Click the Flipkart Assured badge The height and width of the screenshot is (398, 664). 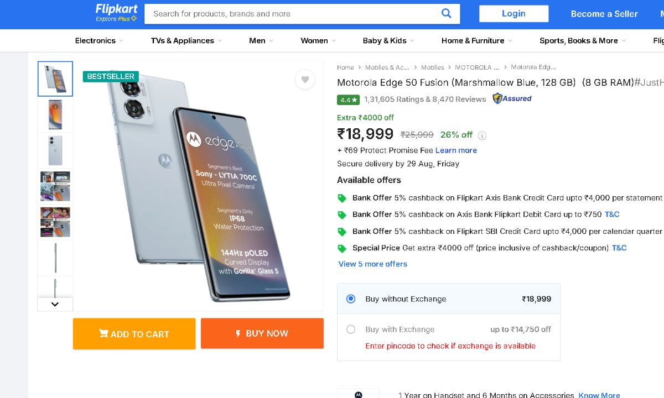512,99
